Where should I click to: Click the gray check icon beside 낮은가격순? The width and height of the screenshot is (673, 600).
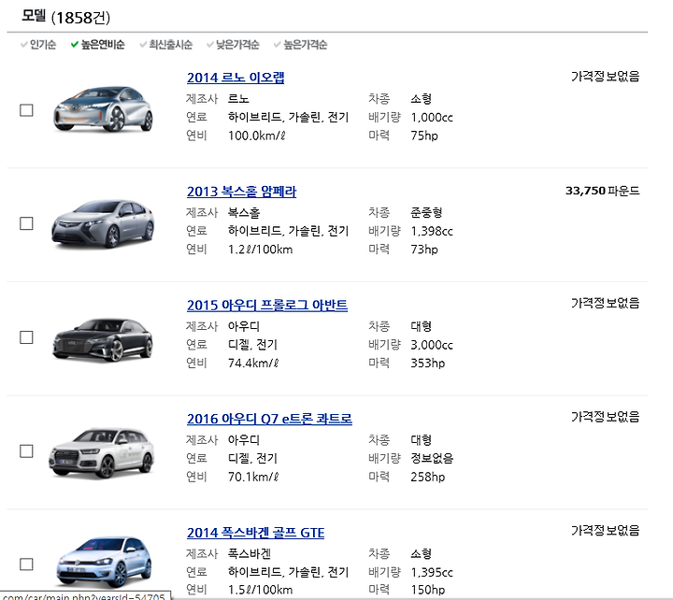(210, 44)
